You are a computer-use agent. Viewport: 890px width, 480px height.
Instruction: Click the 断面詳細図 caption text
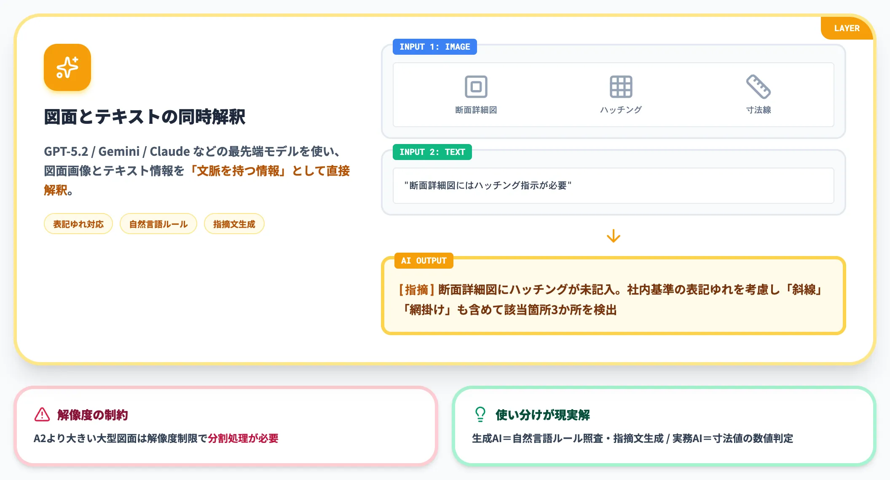[476, 110]
